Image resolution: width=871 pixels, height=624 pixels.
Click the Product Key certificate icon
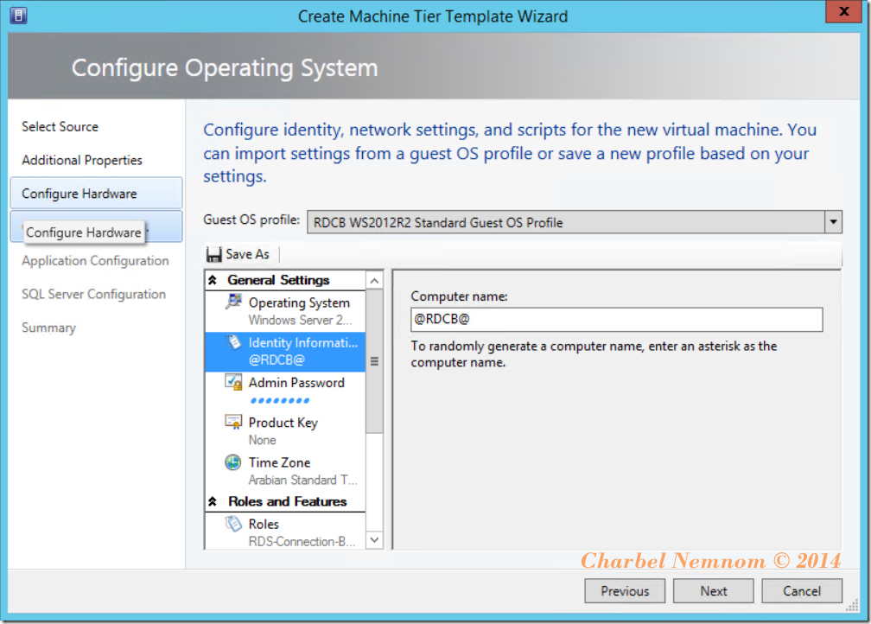[x=234, y=422]
